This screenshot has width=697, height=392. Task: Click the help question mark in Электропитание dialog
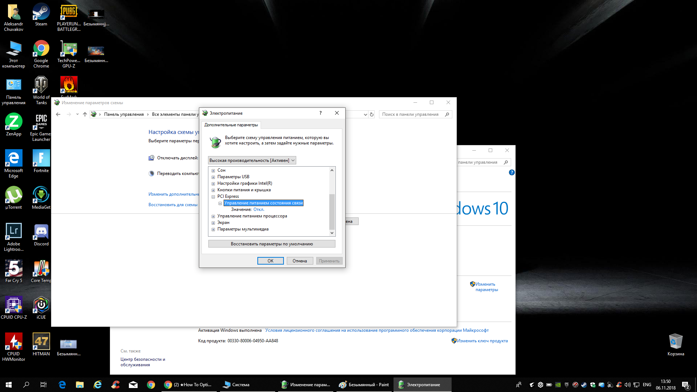(320, 113)
